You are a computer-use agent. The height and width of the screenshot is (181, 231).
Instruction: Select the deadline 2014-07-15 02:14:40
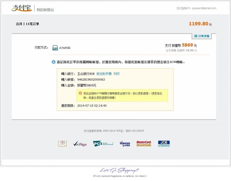92,106
